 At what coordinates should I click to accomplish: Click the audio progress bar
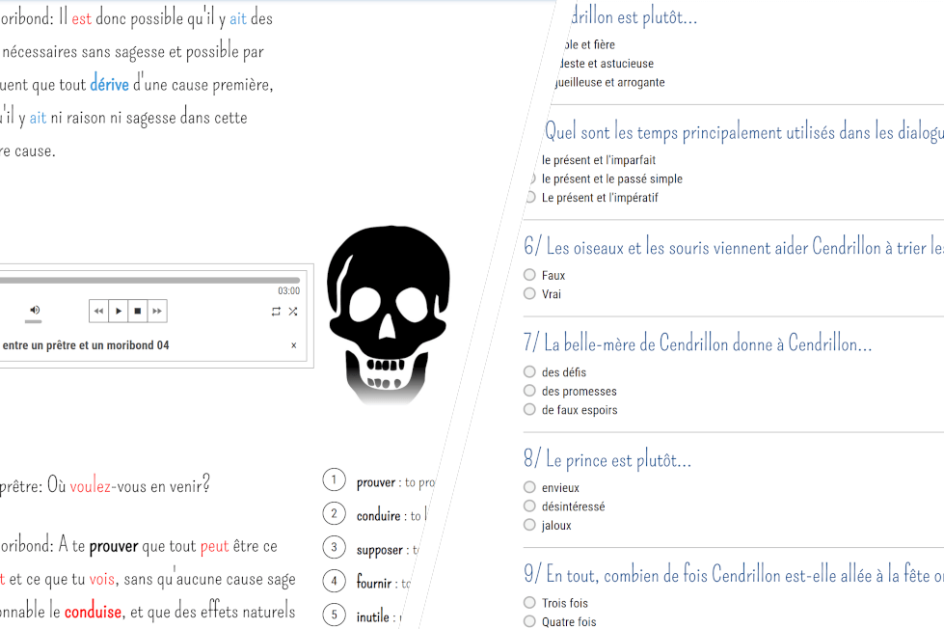click(149, 280)
